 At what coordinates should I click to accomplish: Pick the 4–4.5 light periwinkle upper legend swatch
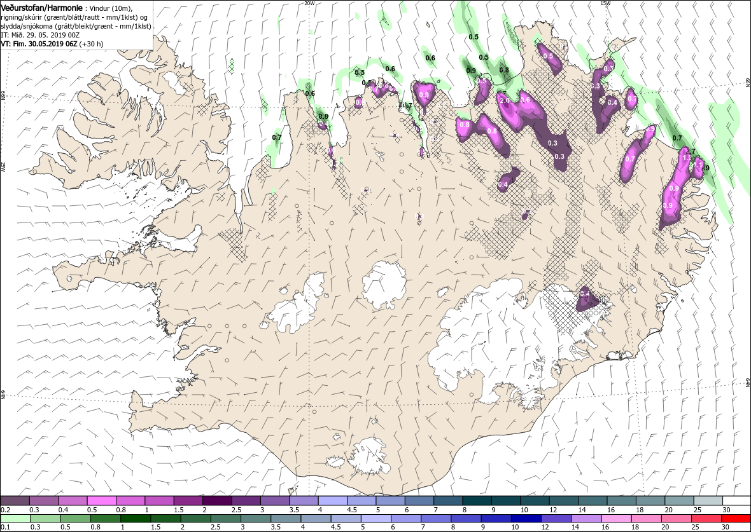click(x=333, y=501)
